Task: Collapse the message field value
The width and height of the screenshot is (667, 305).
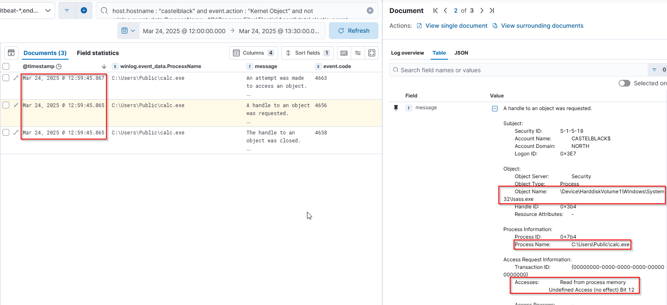Action: coord(495,108)
